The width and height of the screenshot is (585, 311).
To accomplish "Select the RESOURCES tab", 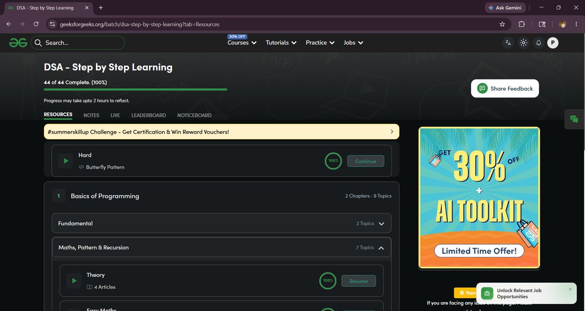I will click(58, 115).
